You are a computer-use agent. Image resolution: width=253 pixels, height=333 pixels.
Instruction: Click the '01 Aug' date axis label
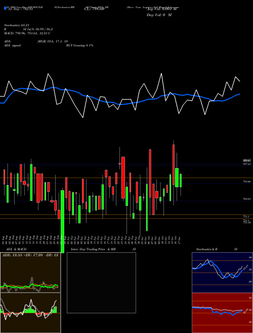[3, 240]
